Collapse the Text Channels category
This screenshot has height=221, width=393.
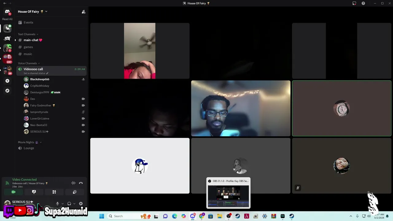[x=28, y=34]
